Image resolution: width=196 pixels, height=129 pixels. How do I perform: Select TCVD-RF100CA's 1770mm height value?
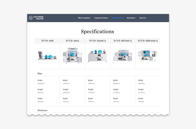(x=117, y=93)
